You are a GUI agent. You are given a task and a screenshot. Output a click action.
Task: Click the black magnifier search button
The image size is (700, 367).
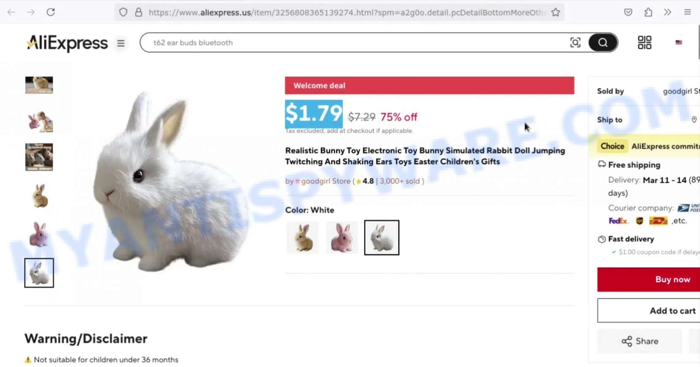click(603, 43)
